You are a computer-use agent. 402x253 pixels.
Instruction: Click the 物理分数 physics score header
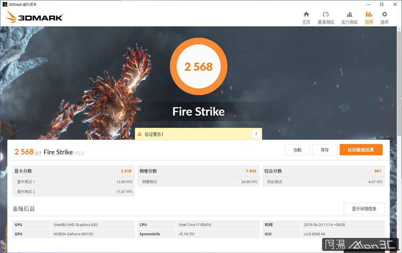click(148, 171)
